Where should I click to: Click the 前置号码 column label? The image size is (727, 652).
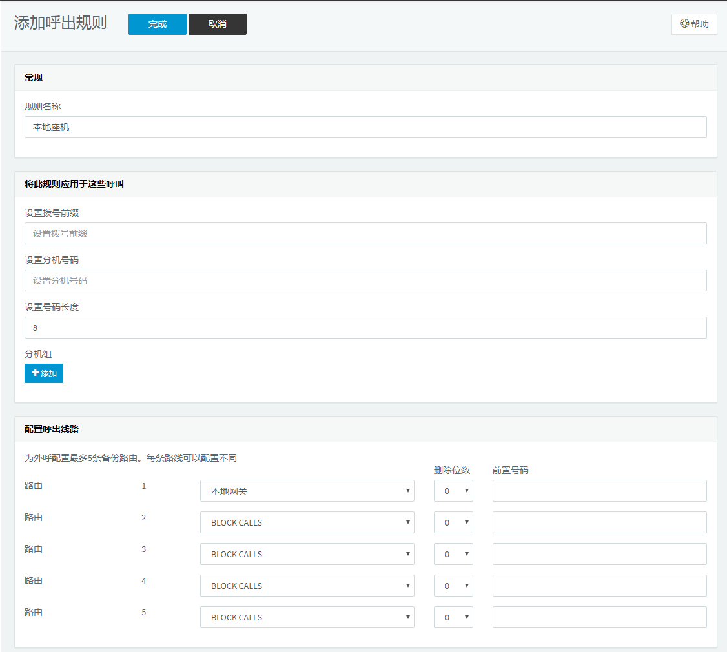pyautogui.click(x=511, y=470)
